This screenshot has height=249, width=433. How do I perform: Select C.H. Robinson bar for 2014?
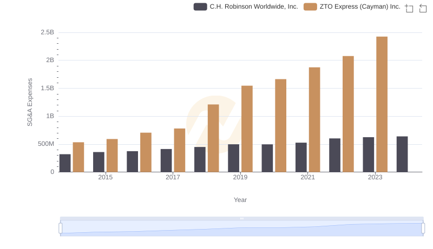65,163
